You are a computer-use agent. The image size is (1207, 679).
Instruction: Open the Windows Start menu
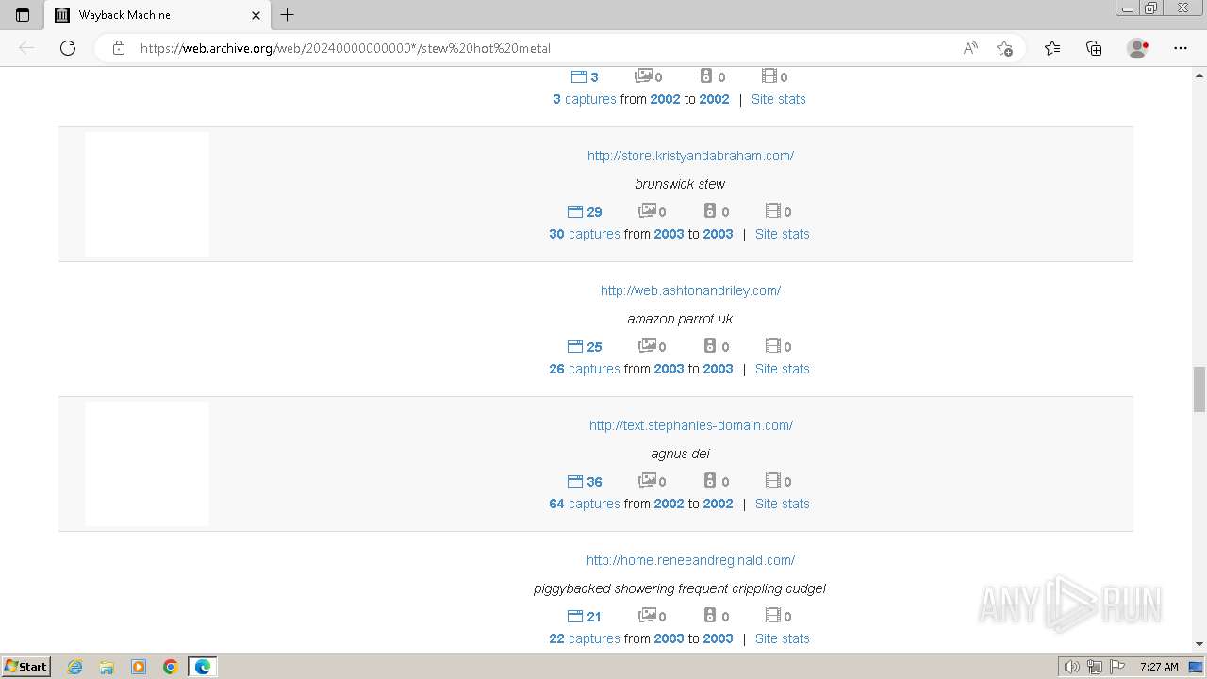pyautogui.click(x=25, y=666)
